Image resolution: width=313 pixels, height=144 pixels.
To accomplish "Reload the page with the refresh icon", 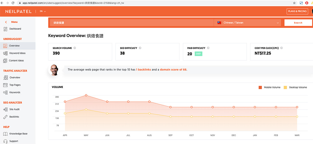I will 13,3.
